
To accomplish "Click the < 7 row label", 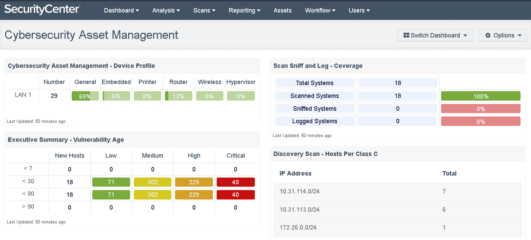I will coord(28,168).
